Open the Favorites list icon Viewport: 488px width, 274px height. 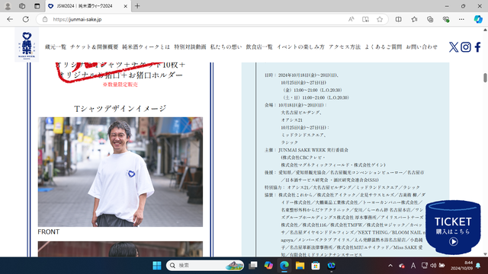tap(414, 19)
